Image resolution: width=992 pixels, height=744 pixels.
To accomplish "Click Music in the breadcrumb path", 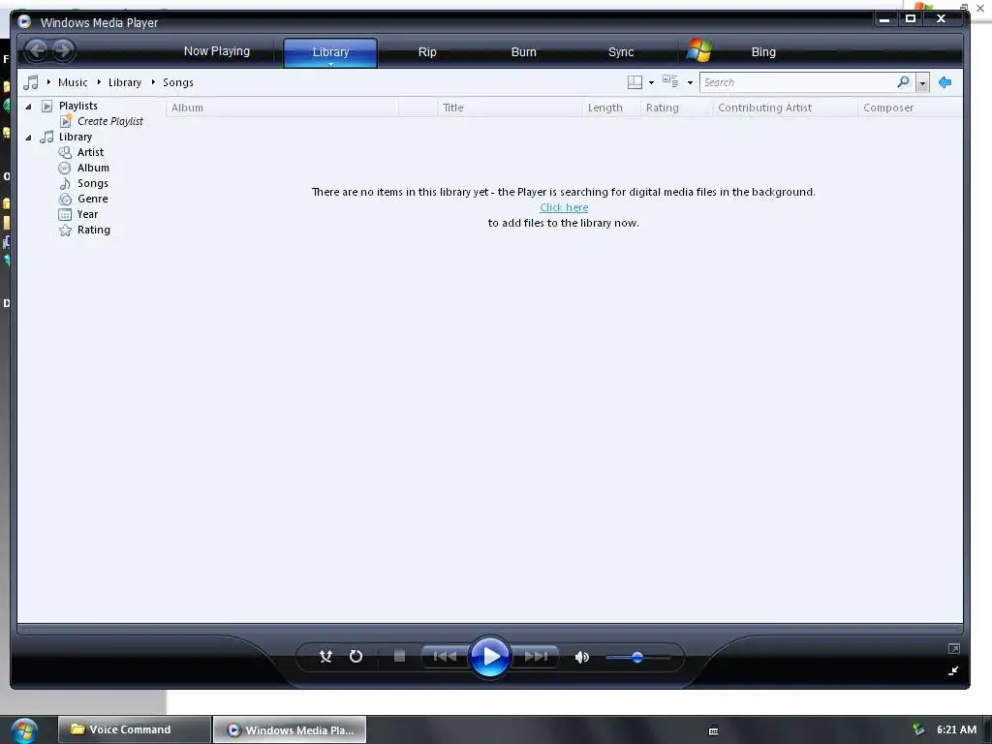I will 73,82.
